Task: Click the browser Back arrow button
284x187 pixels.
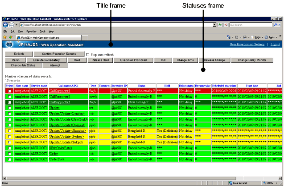Action: pos(6,25)
